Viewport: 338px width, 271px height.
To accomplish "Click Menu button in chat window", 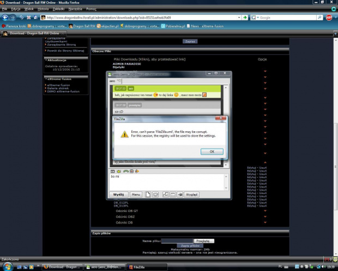I will point(136,195).
